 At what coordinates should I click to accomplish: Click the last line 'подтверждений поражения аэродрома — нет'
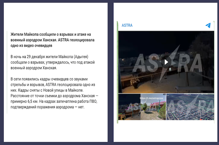coord(47,107)
